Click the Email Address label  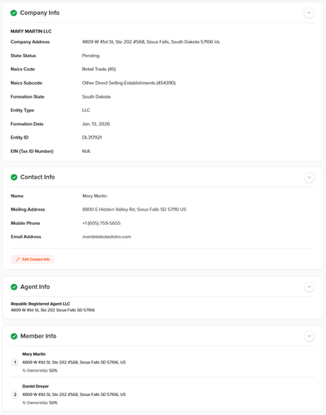(26, 237)
